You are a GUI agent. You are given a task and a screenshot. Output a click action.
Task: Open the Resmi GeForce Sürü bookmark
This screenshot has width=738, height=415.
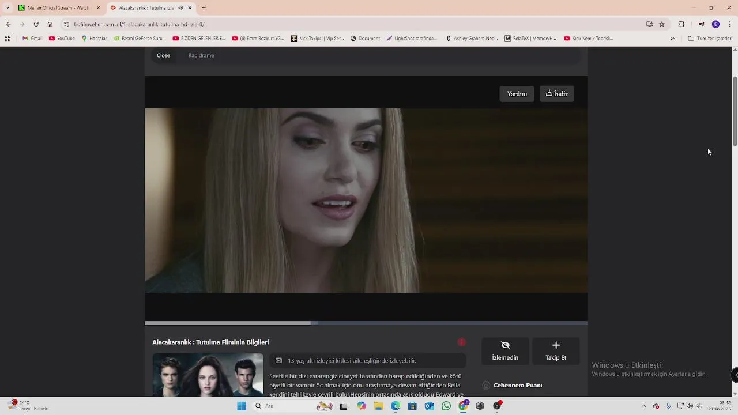coord(140,39)
